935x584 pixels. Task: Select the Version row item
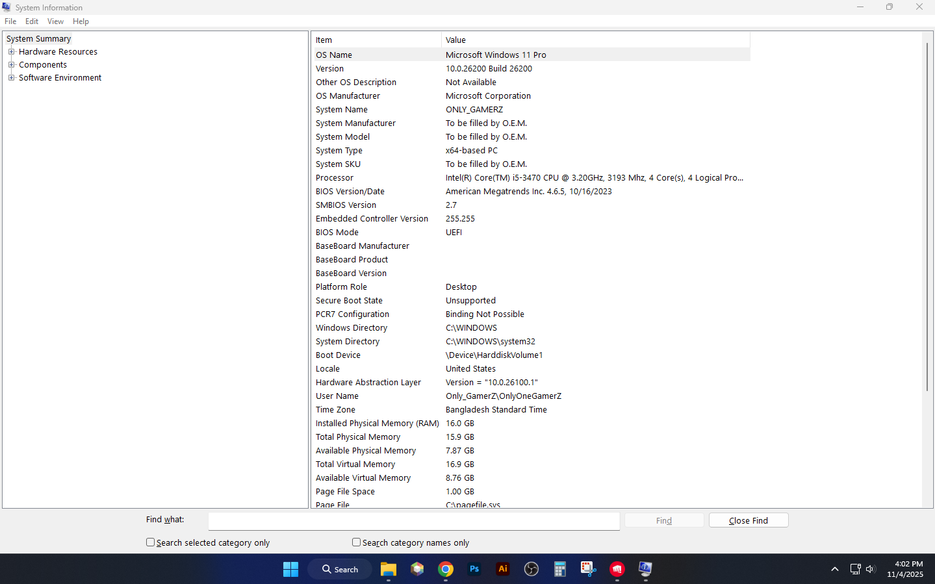coord(531,69)
